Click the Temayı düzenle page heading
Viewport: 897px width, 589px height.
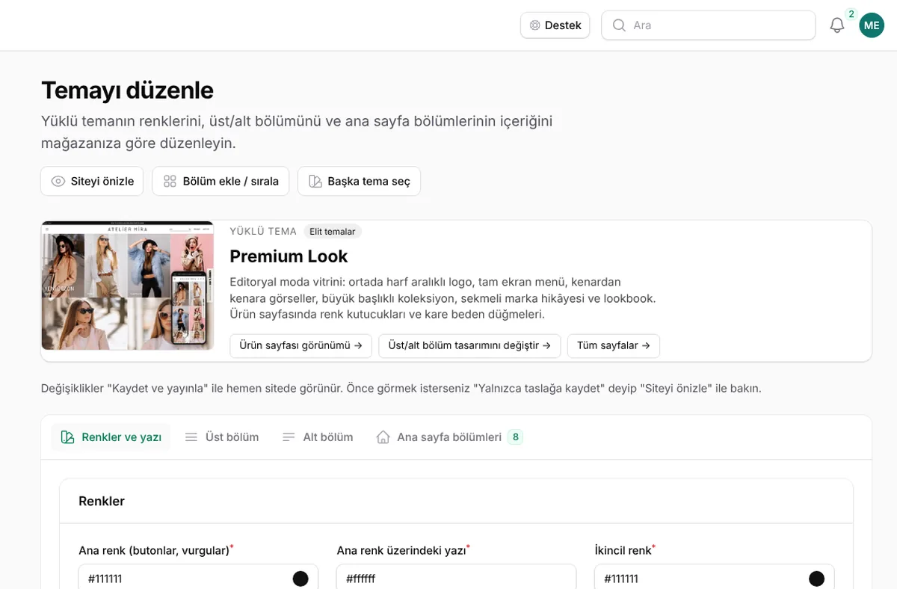127,90
